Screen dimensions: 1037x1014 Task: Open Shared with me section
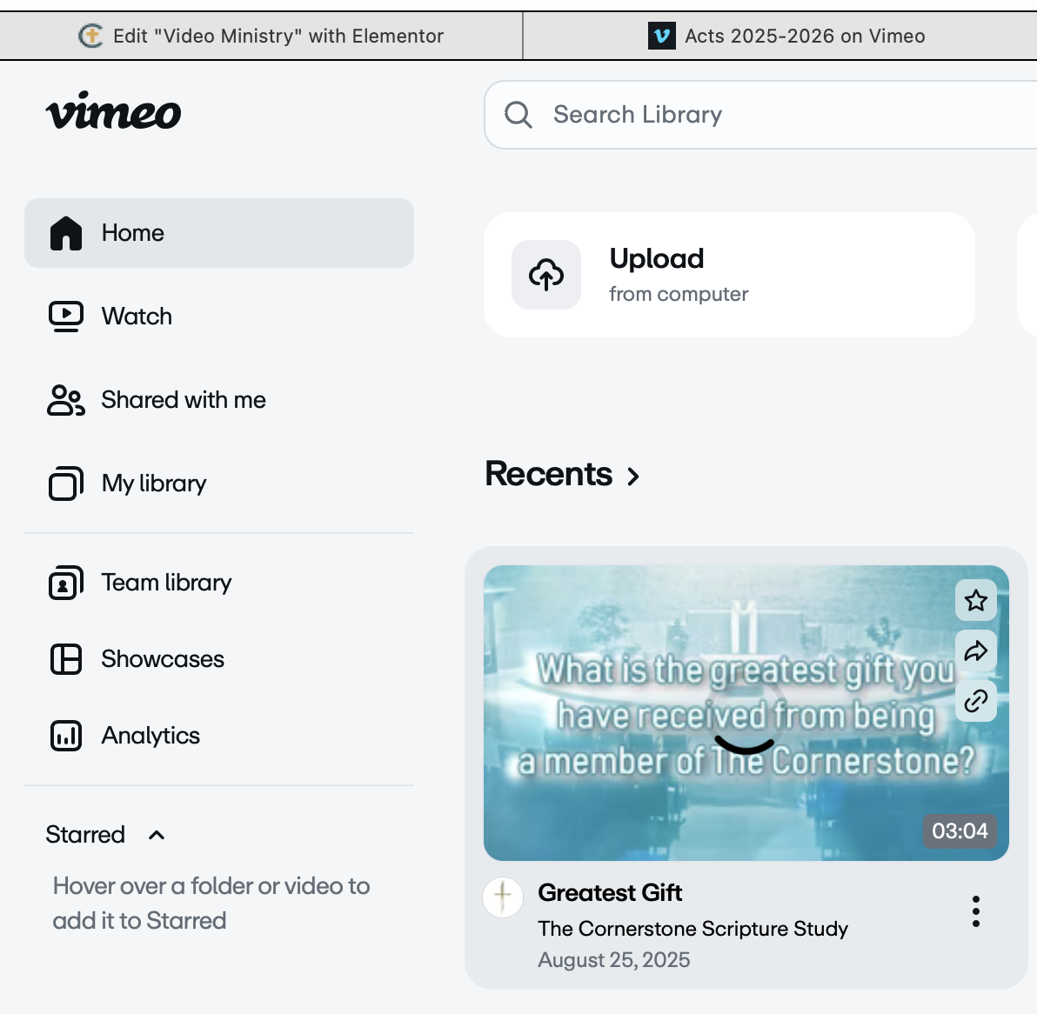(x=184, y=400)
